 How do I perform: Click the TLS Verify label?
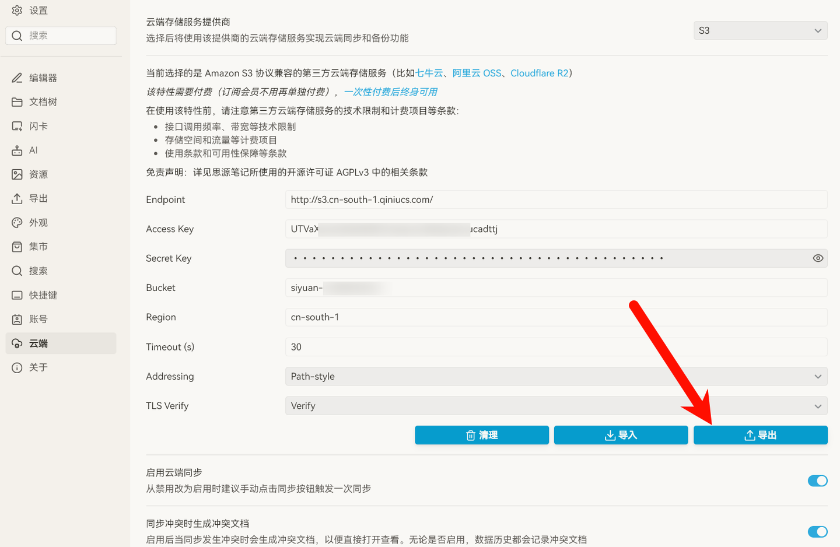pos(167,406)
